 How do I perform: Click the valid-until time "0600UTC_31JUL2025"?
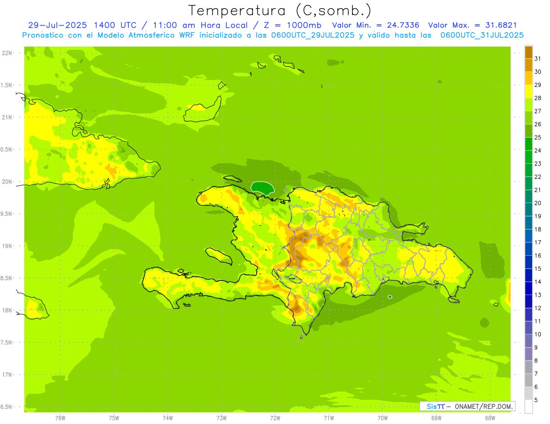click(x=482, y=35)
